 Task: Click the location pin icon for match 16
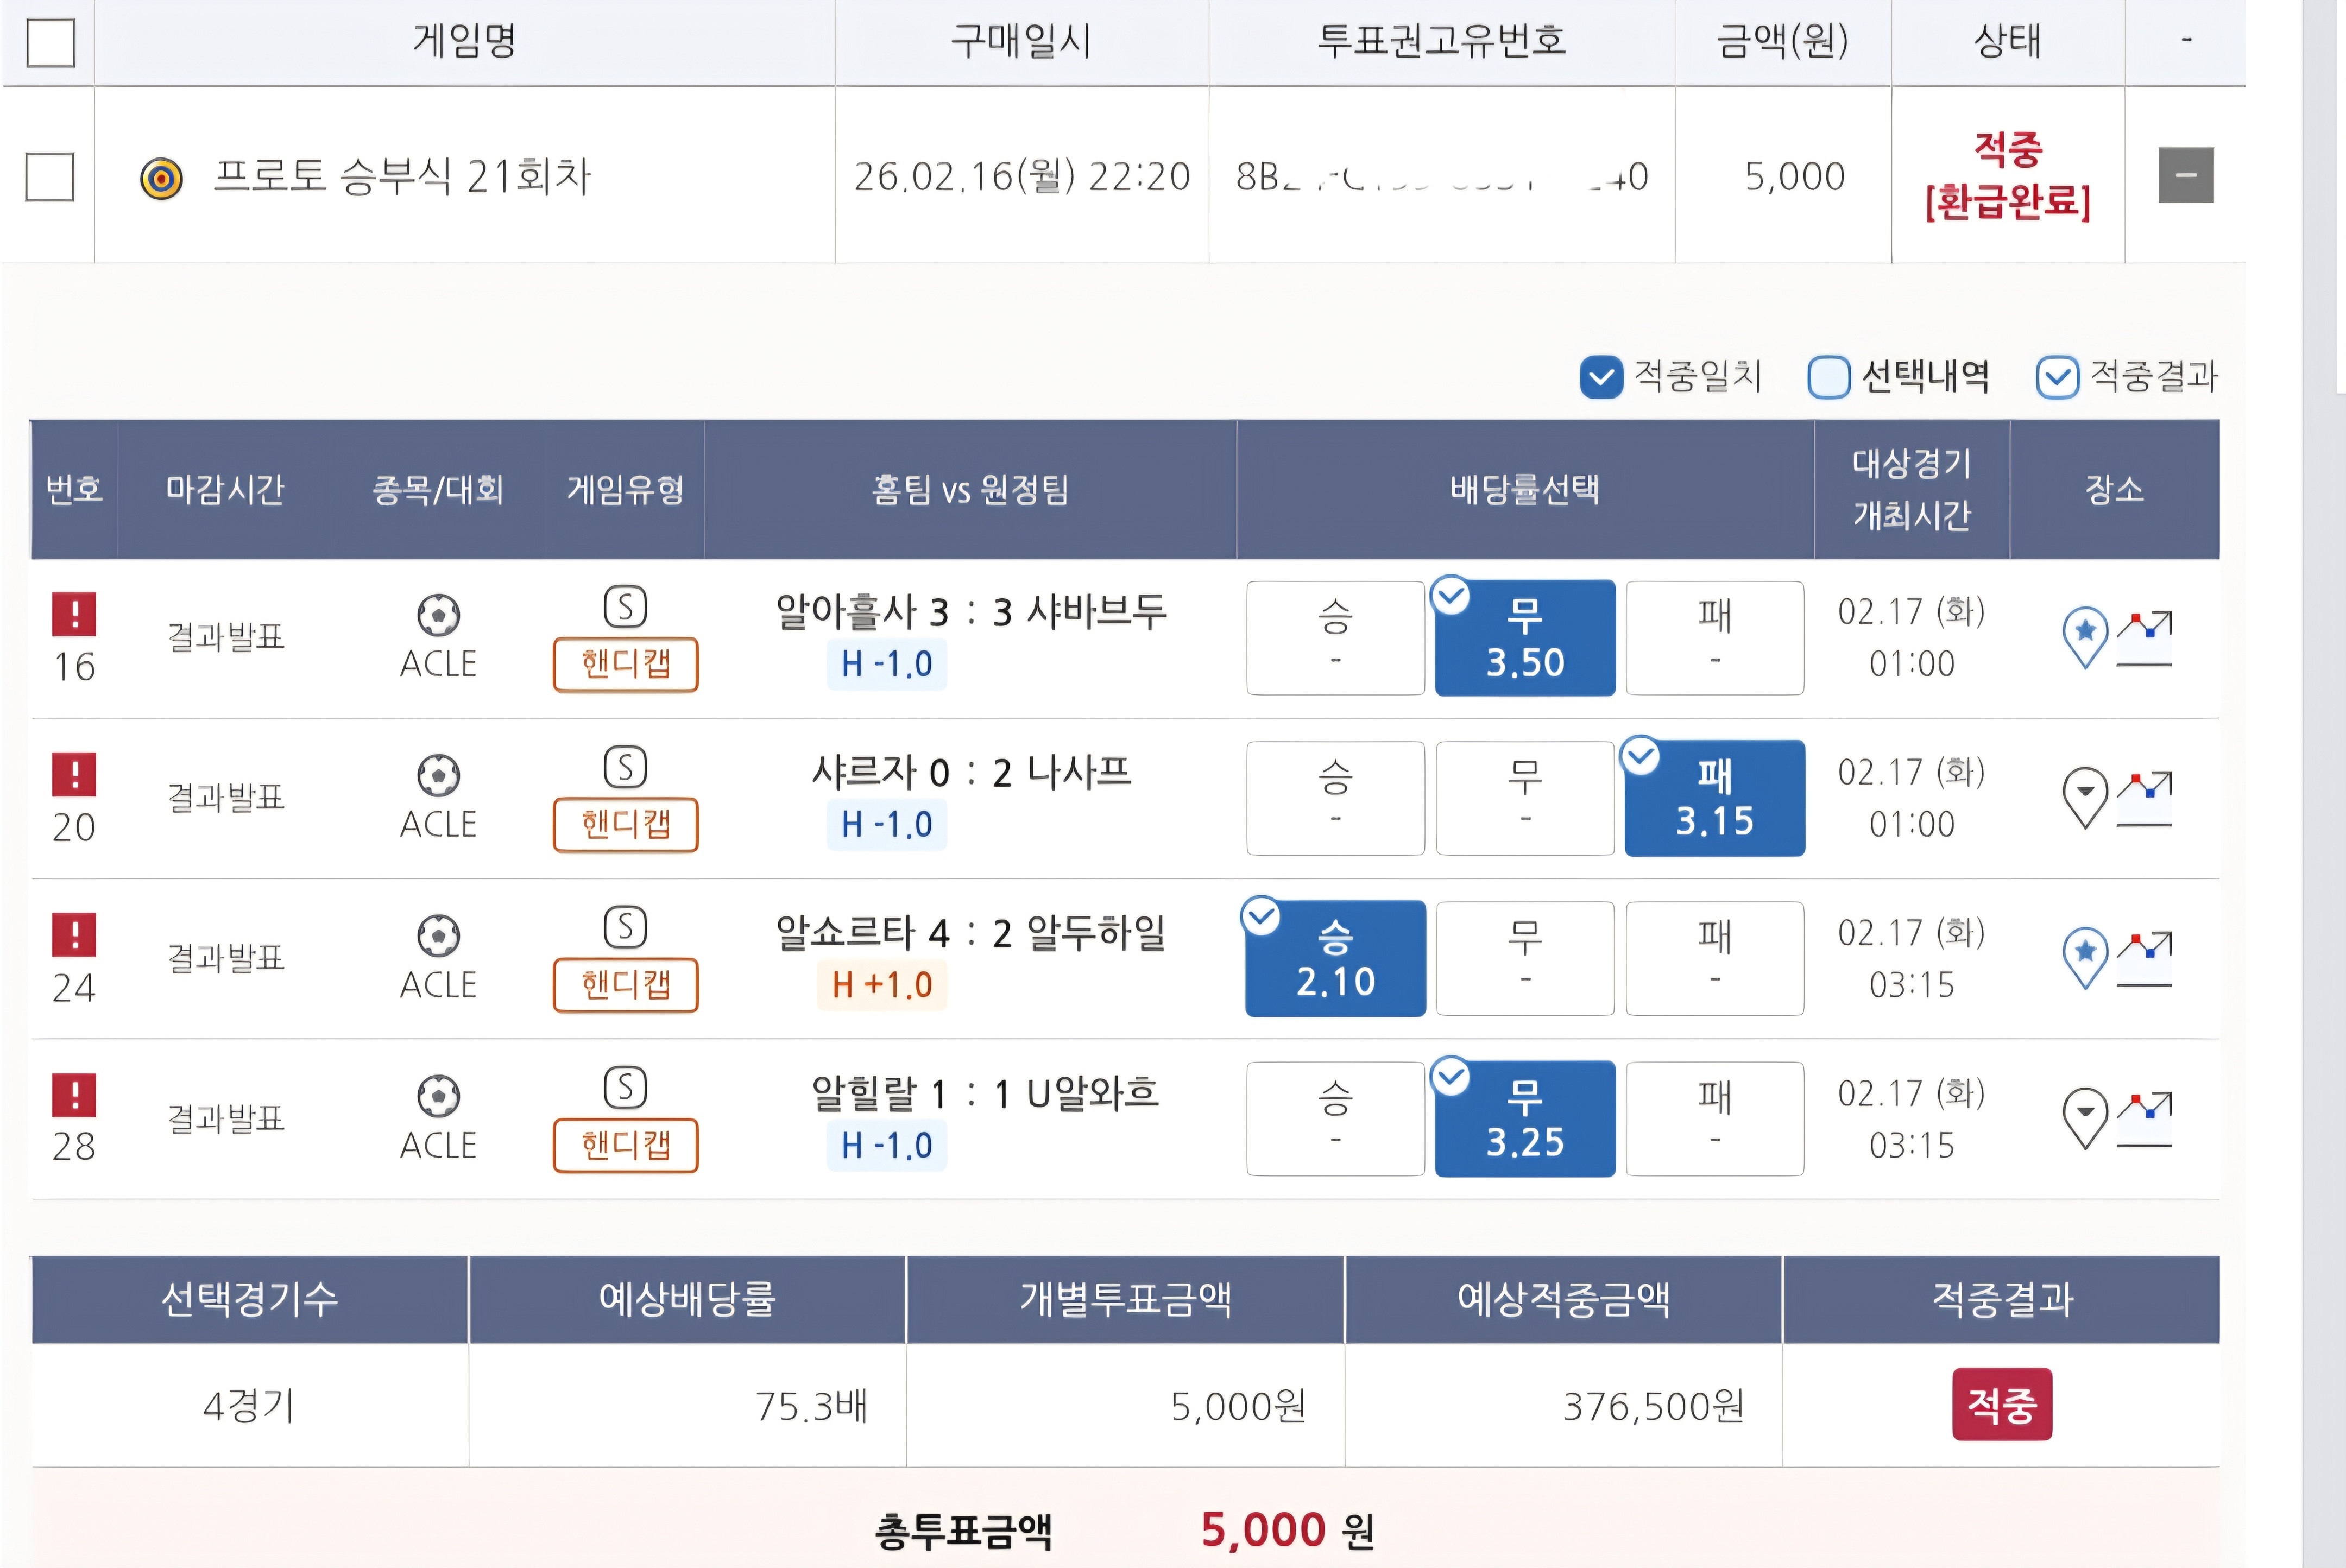click(2085, 635)
